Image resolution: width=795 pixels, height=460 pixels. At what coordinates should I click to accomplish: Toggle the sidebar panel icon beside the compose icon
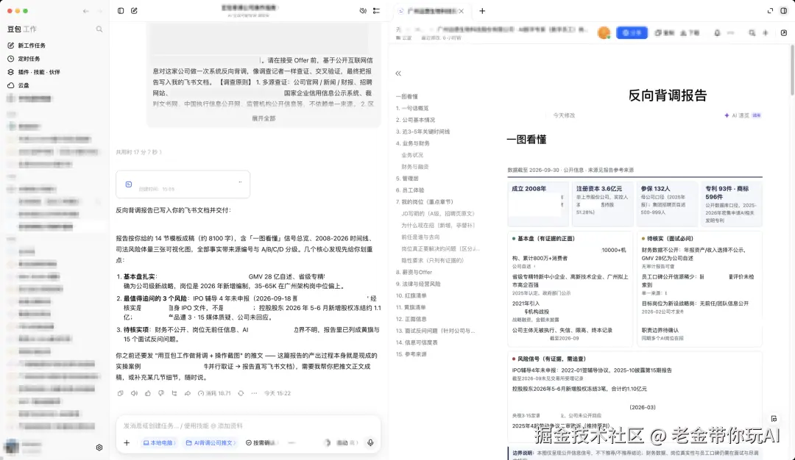coord(121,10)
